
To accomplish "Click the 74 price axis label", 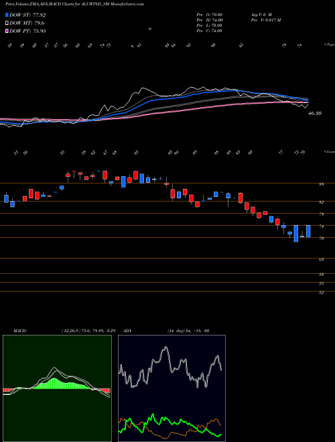I will (x=321, y=226).
